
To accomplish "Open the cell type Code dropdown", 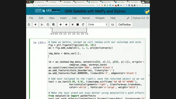I will tap(97, 24).
